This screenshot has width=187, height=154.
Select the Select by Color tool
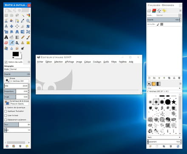click(x=28, y=15)
